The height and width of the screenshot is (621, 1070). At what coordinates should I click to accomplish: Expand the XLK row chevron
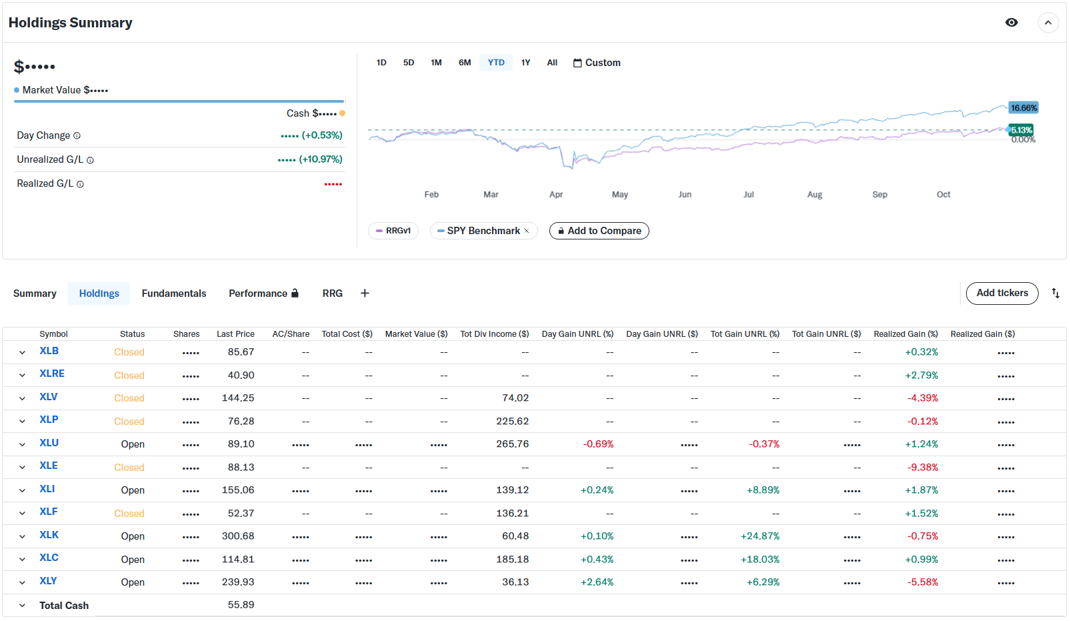tap(22, 536)
